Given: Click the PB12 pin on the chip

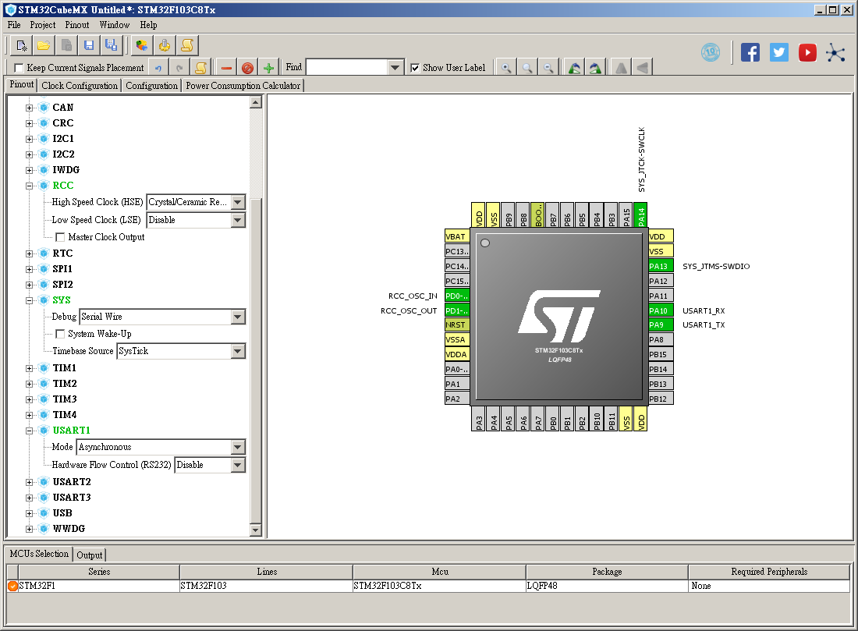Looking at the screenshot, I should point(661,399).
